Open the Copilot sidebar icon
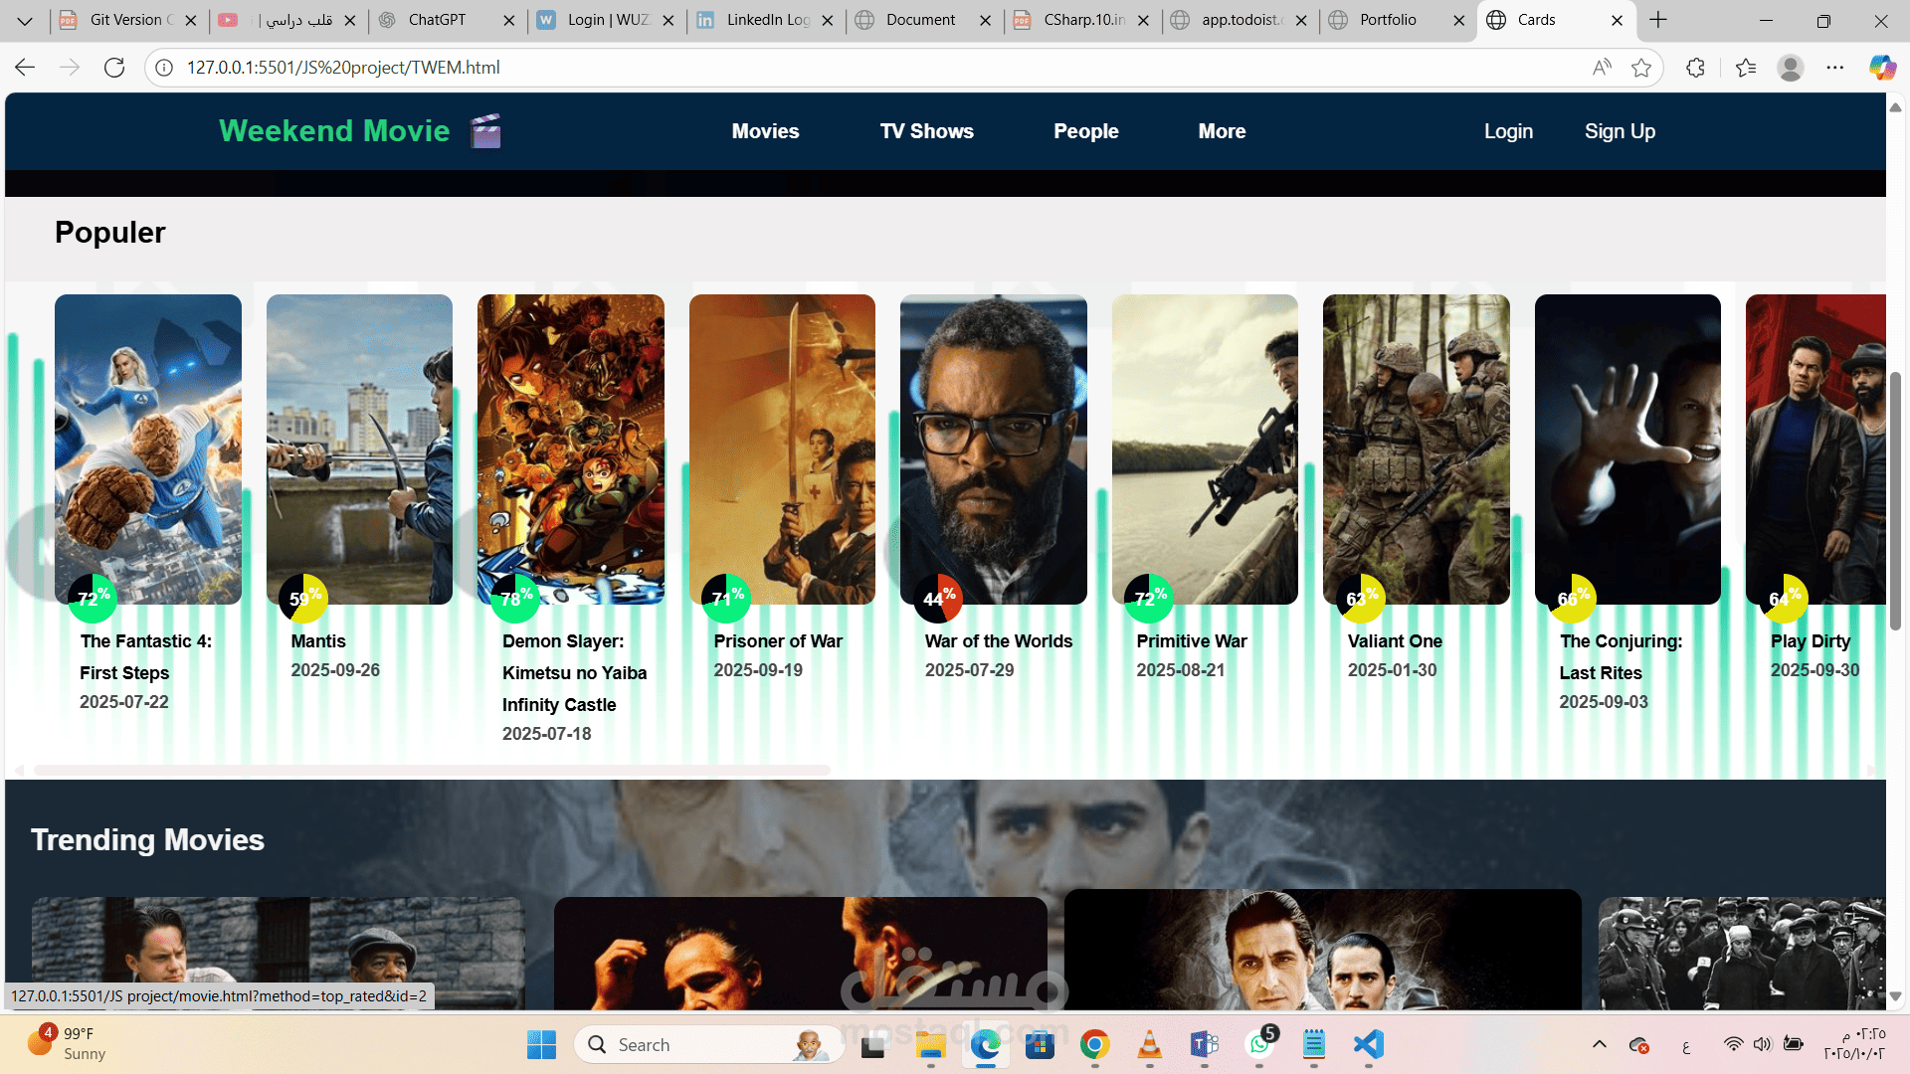The width and height of the screenshot is (1910, 1074). [x=1882, y=68]
